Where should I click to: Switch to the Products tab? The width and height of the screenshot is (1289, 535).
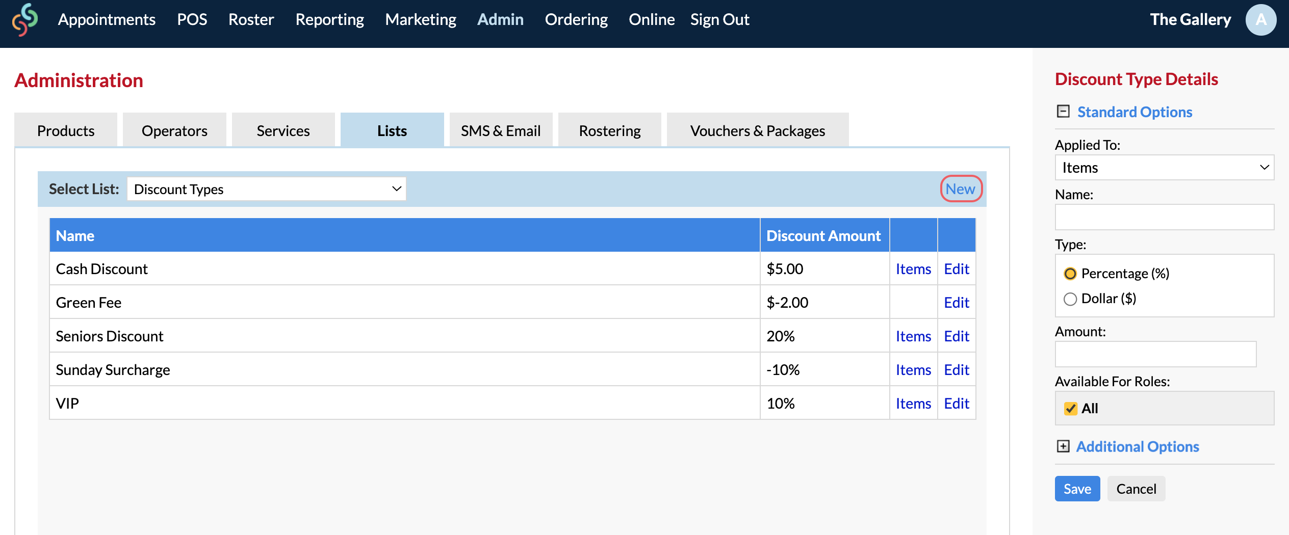(66, 130)
